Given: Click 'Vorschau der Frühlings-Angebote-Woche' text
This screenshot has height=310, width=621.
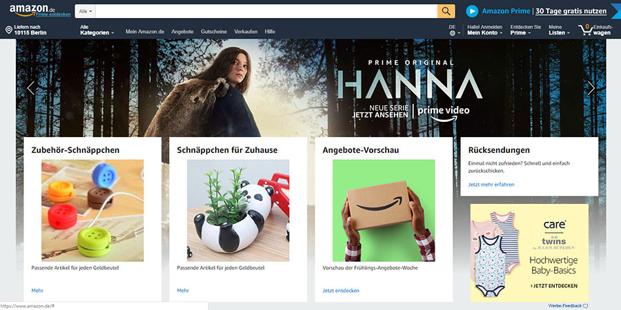Looking at the screenshot, I should point(371,268).
